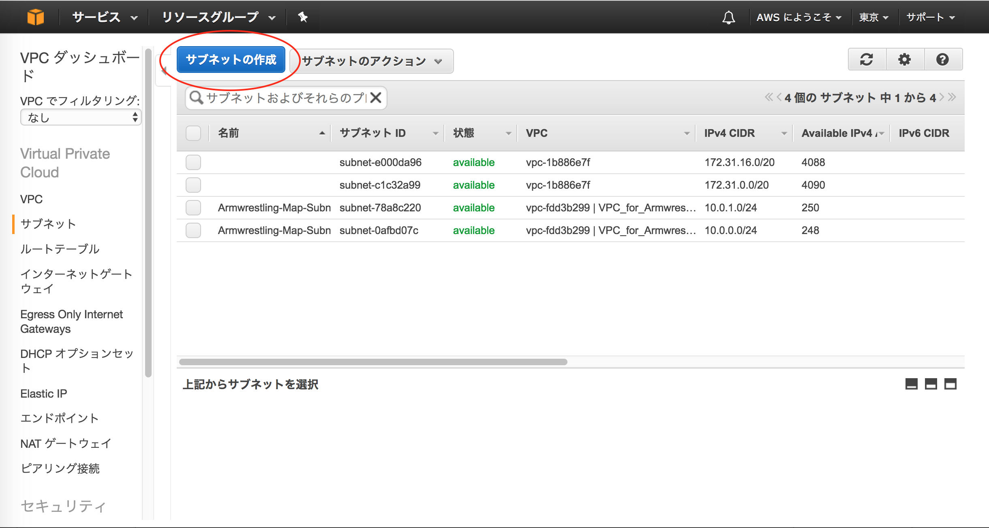Select the Armwrestling-Map-Subn subnet-78a8c220 checkbox
The image size is (989, 528).
[x=195, y=208]
